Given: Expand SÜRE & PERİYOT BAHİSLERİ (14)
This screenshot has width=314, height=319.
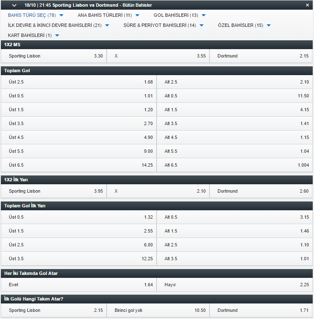Looking at the screenshot, I should (163, 25).
